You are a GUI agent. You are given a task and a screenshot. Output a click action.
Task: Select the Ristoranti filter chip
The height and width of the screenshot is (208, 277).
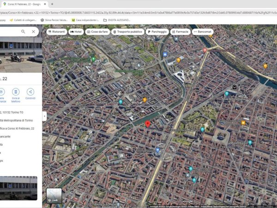click(x=56, y=31)
